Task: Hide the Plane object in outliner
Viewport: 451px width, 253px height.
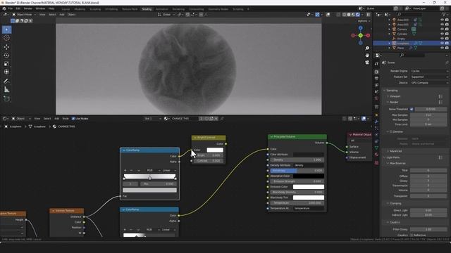Action: click(442, 48)
